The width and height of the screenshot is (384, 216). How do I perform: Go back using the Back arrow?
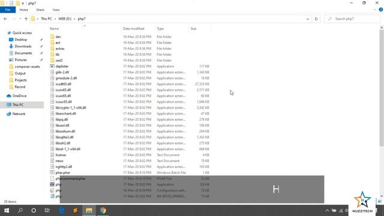coord(5,19)
